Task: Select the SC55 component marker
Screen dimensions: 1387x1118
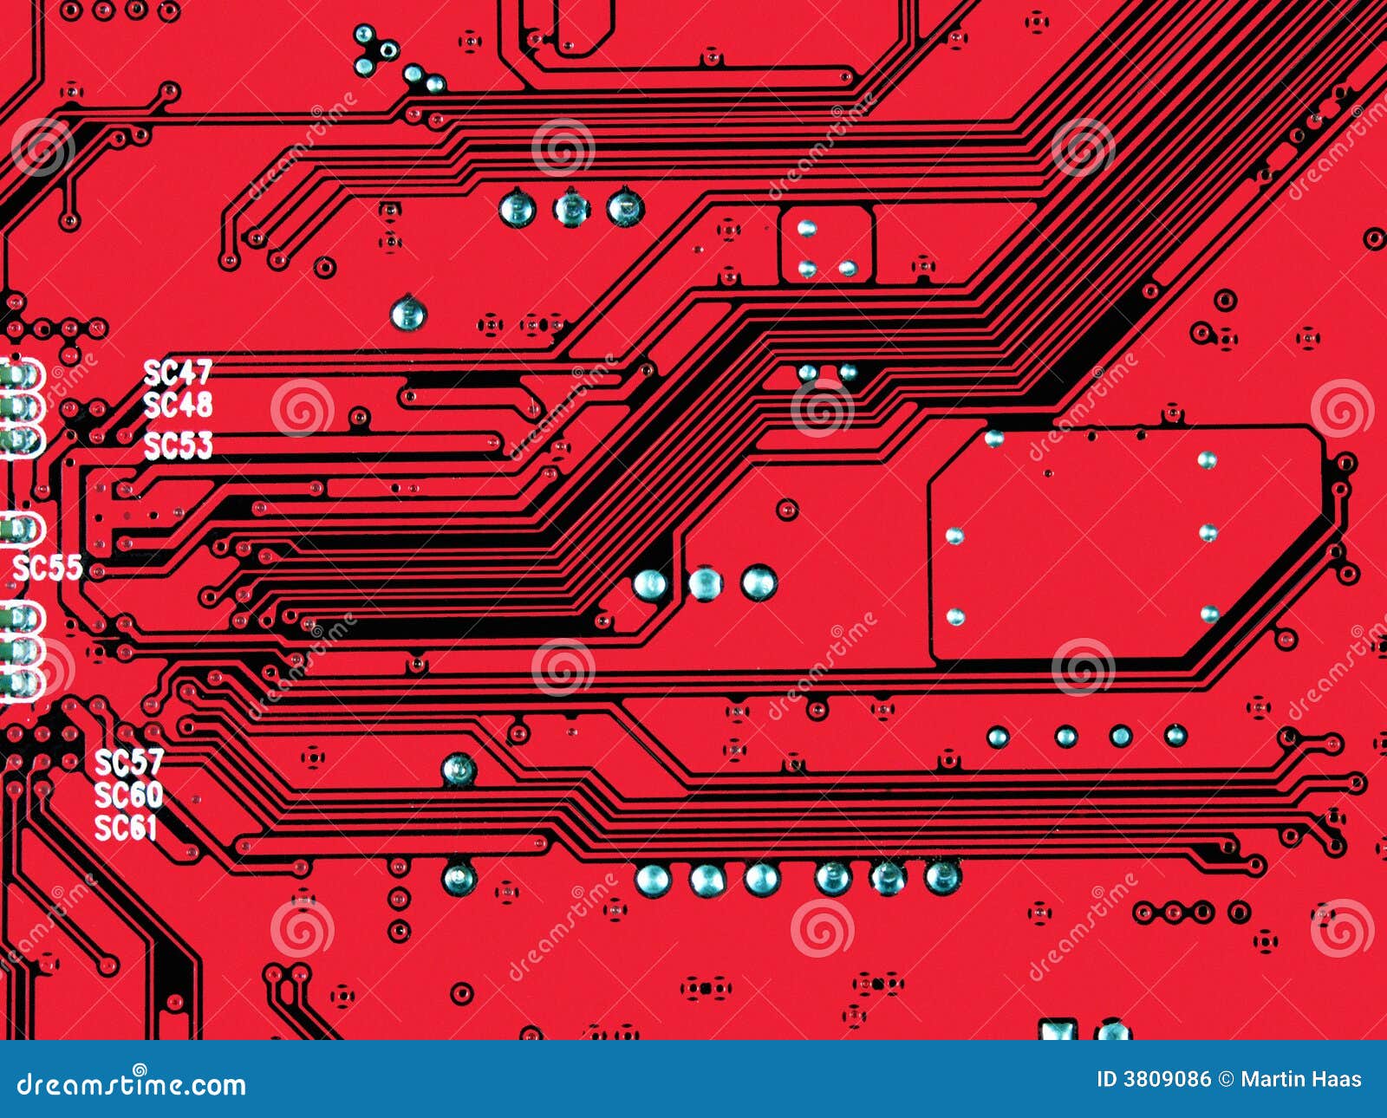Action: pyautogui.click(x=49, y=568)
